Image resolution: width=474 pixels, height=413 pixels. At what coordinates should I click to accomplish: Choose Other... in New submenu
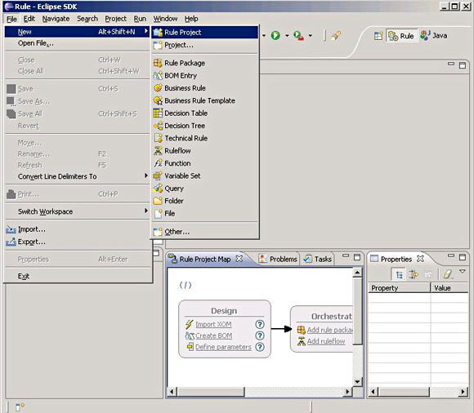[205, 232]
